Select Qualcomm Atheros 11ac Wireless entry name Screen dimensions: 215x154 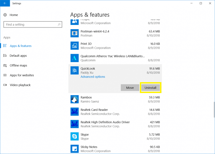click(x=113, y=56)
